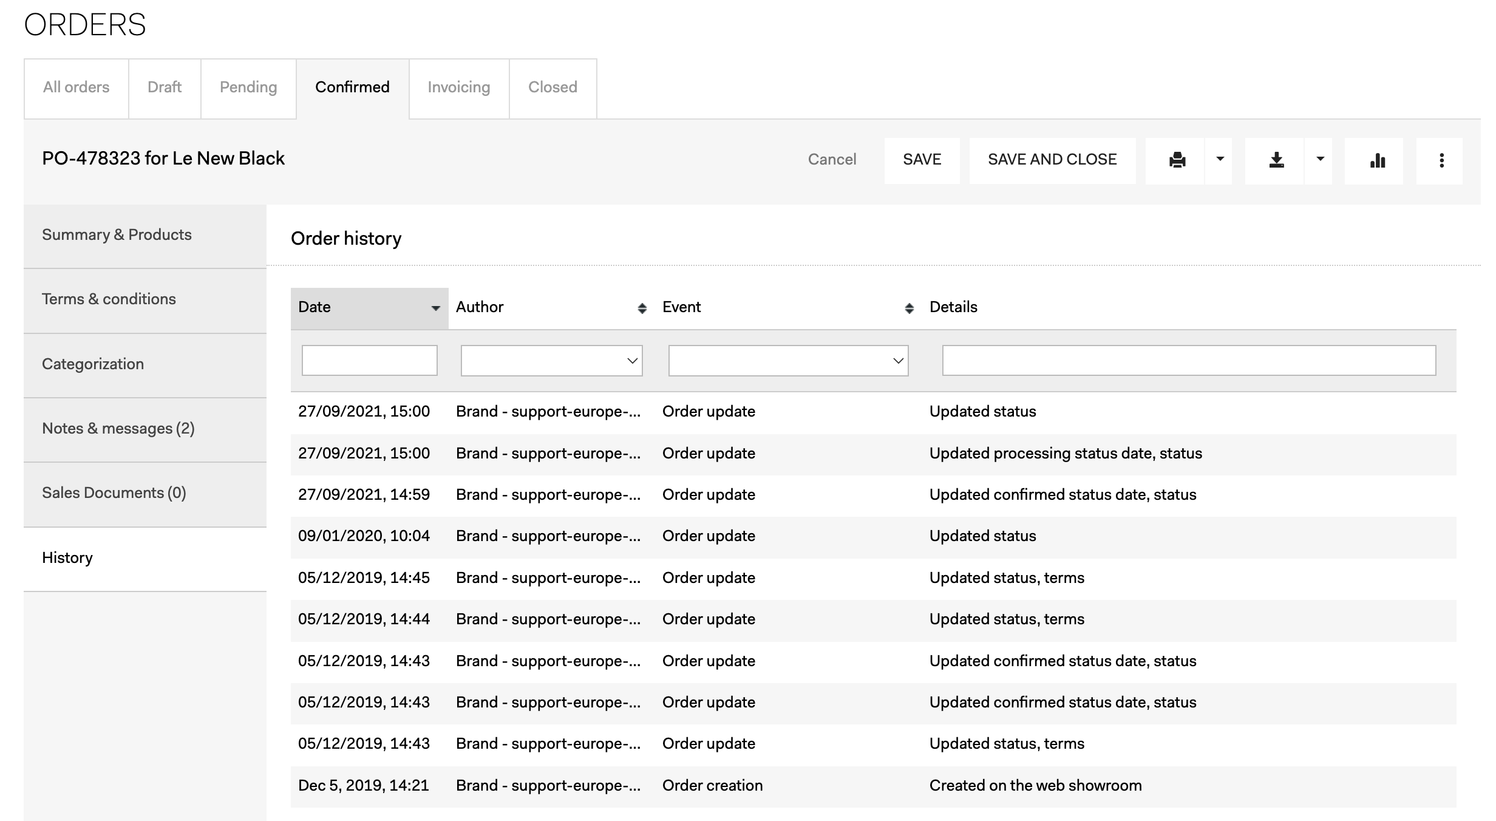Click the printer icon button
This screenshot has width=1496, height=821.
pos(1177,160)
